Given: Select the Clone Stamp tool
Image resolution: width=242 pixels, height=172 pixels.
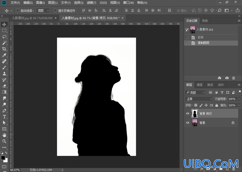Looking at the screenshot, I should click(4, 74).
